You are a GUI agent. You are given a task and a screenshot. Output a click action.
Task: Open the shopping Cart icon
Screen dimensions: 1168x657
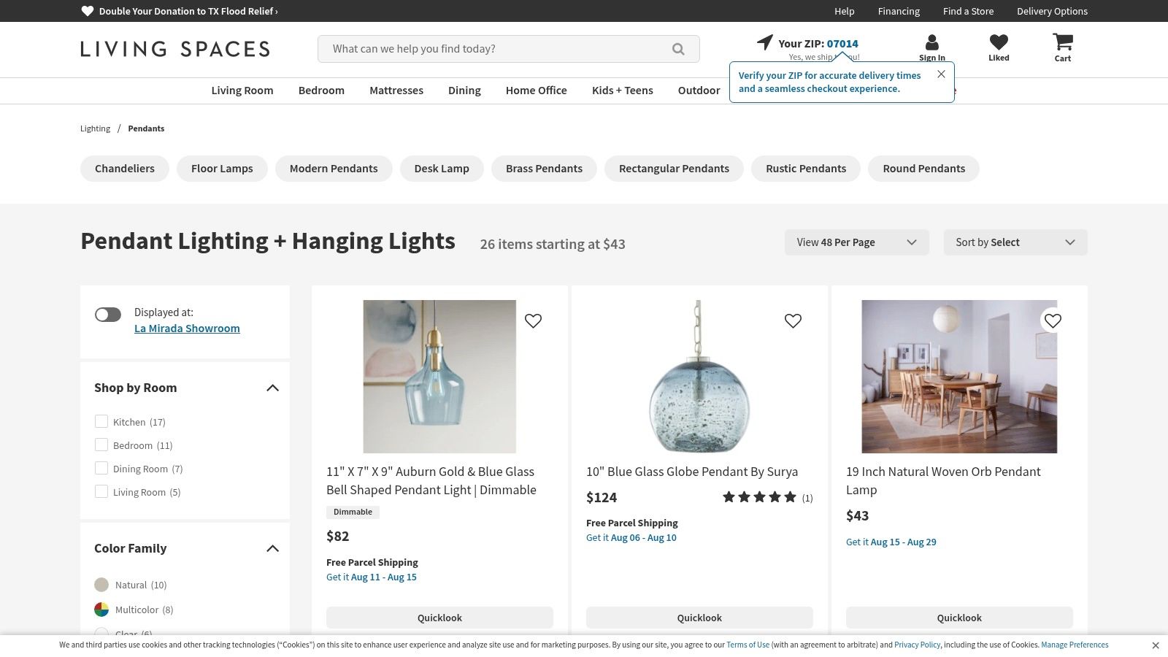pos(1062,42)
